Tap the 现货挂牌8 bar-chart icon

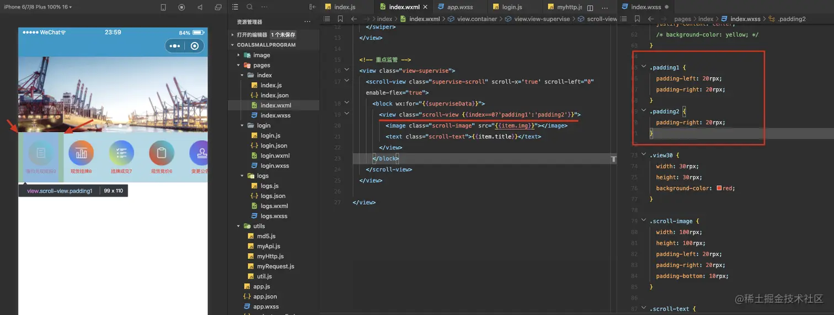pyautogui.click(x=81, y=153)
